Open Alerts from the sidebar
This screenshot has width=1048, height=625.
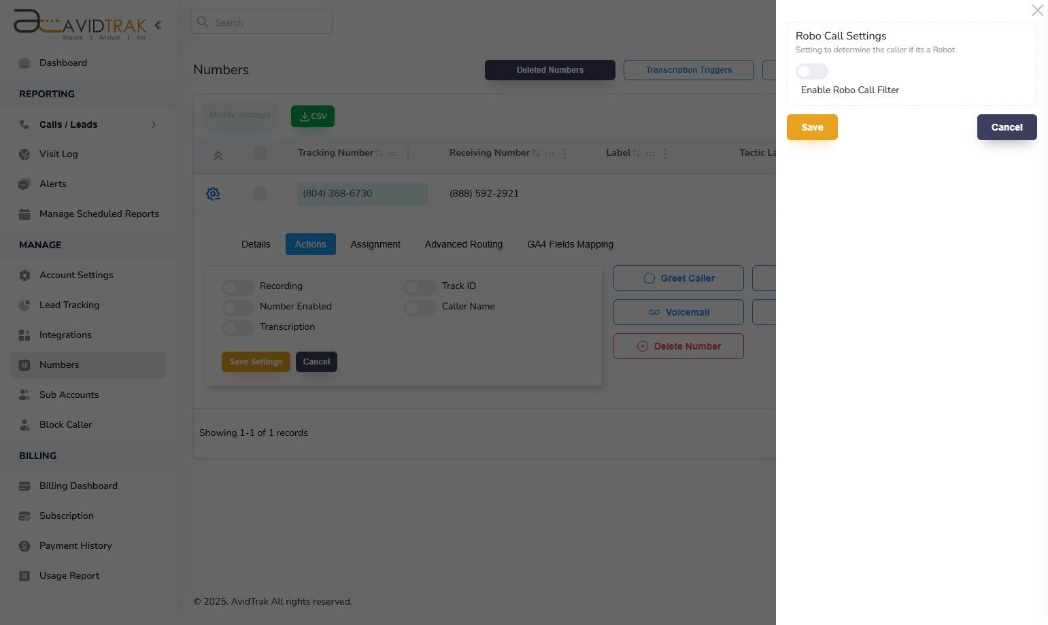click(x=52, y=184)
